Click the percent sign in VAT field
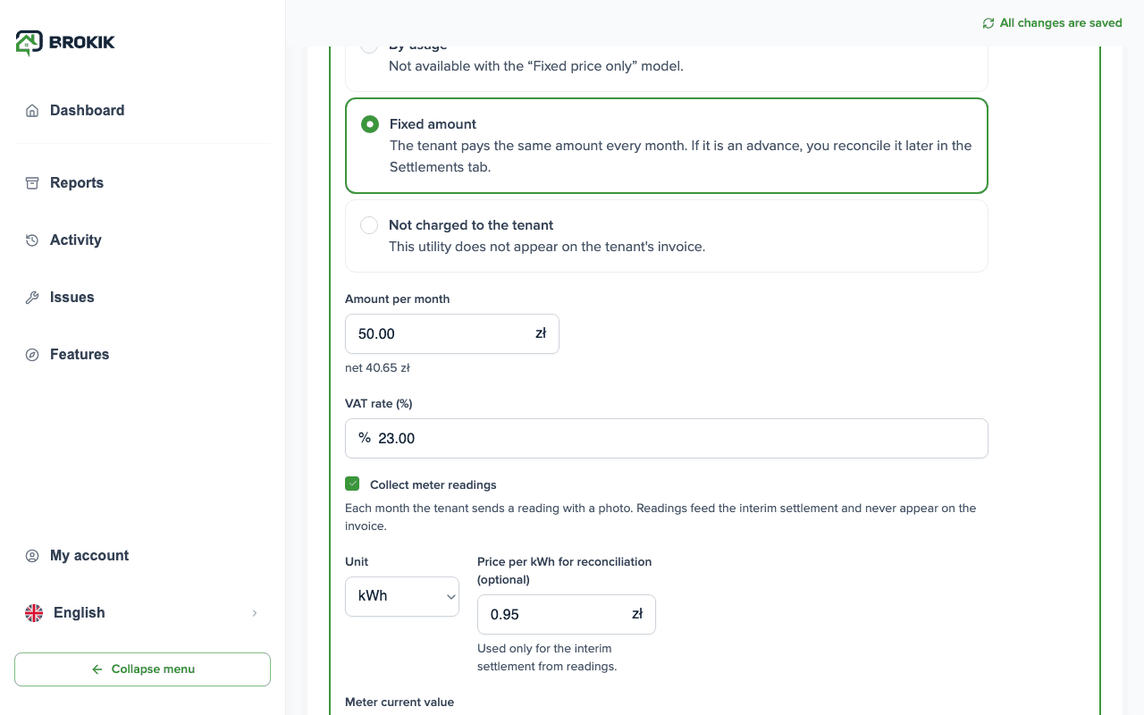Viewport: 1144px width, 715px height. tap(365, 438)
